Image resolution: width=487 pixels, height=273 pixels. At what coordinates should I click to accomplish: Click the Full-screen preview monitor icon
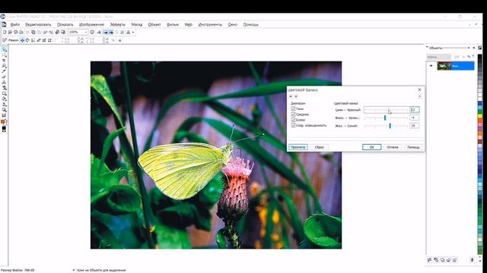tap(92, 32)
